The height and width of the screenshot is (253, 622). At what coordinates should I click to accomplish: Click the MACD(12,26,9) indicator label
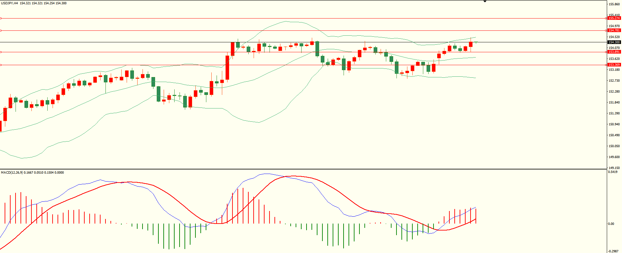pos(12,173)
